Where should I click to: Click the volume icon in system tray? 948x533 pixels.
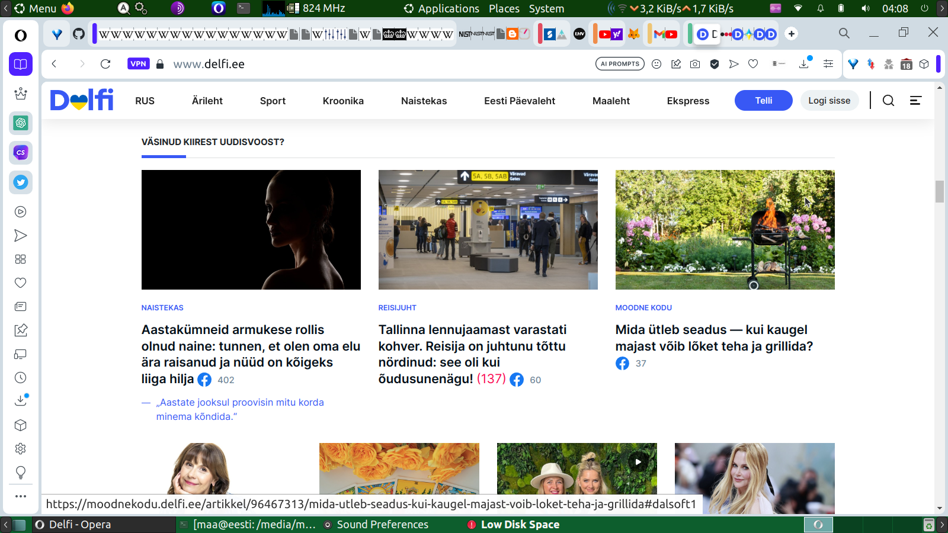[x=866, y=8]
